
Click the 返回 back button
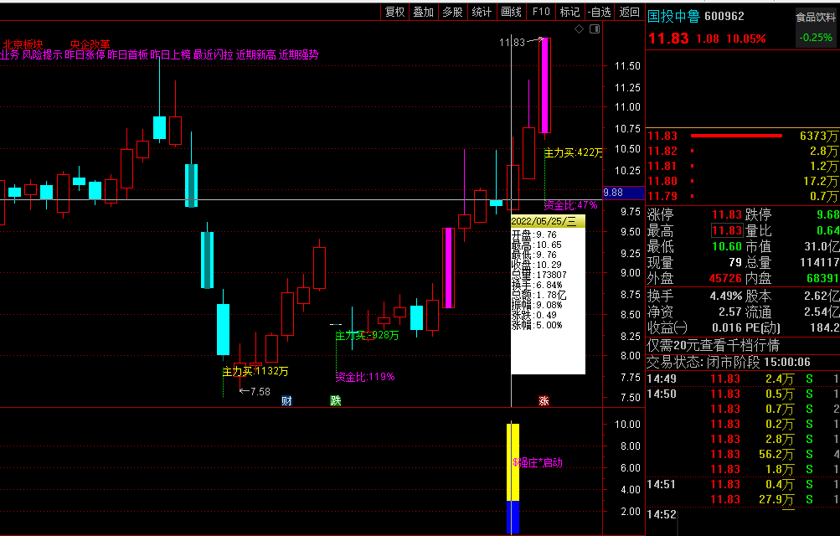[x=630, y=12]
